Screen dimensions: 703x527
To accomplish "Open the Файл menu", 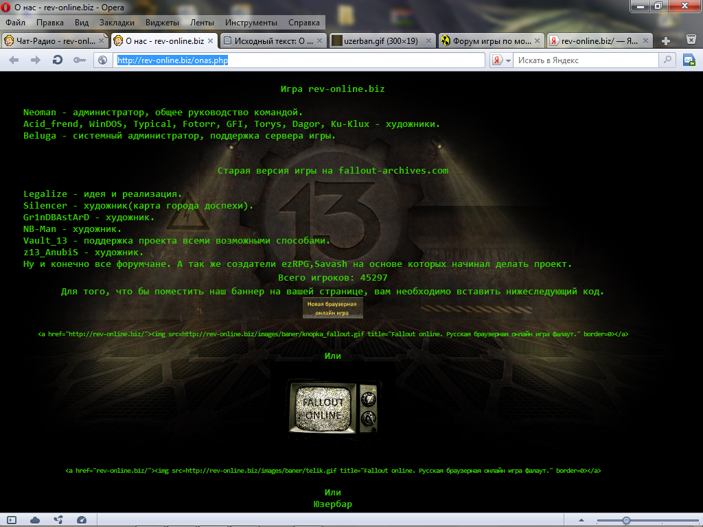I will [x=16, y=23].
